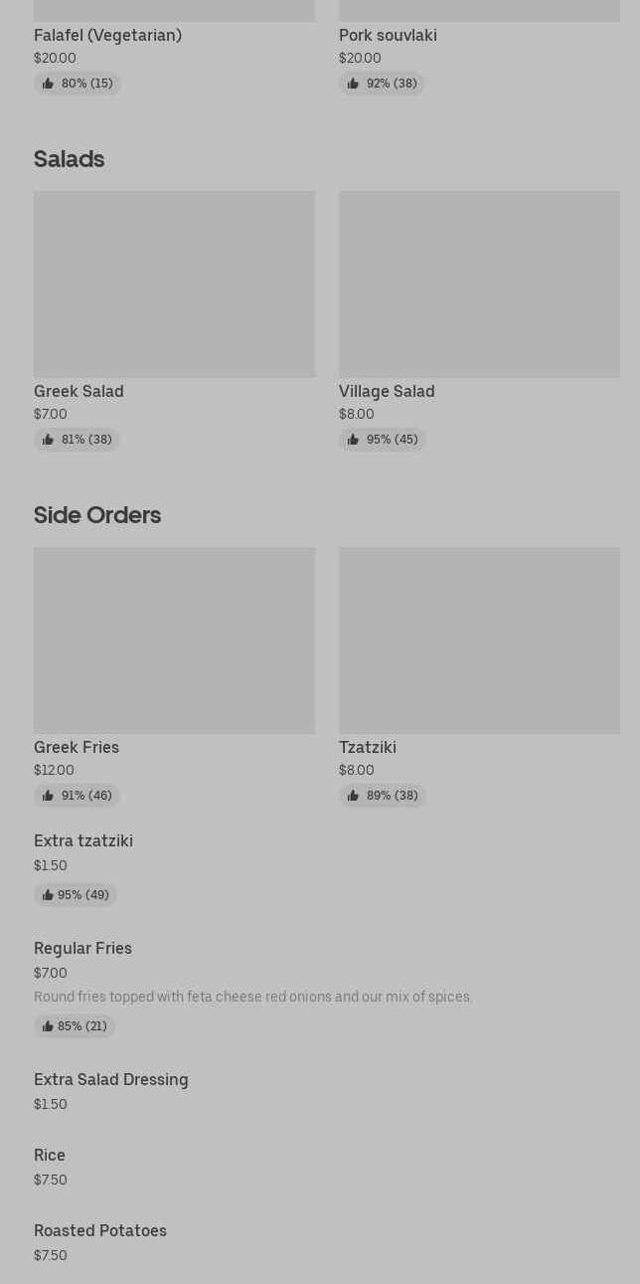Click thumbs-up icon on Greek Salad rating
Image resolution: width=640 pixels, height=1284 pixels.
pos(48,440)
